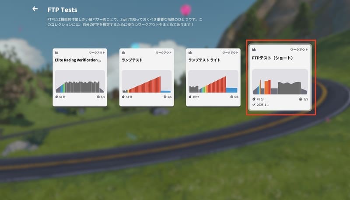Viewport: 350px width, 200px height.
Task: Click the ワークアウト label on FTPテスト(ショート) card
Action: coord(299,50)
